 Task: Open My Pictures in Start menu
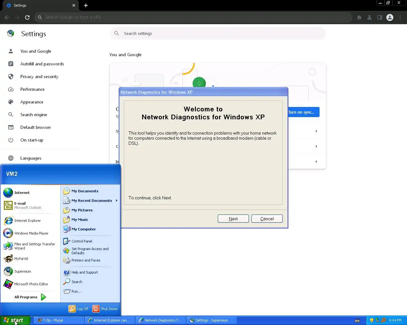[x=90, y=210]
